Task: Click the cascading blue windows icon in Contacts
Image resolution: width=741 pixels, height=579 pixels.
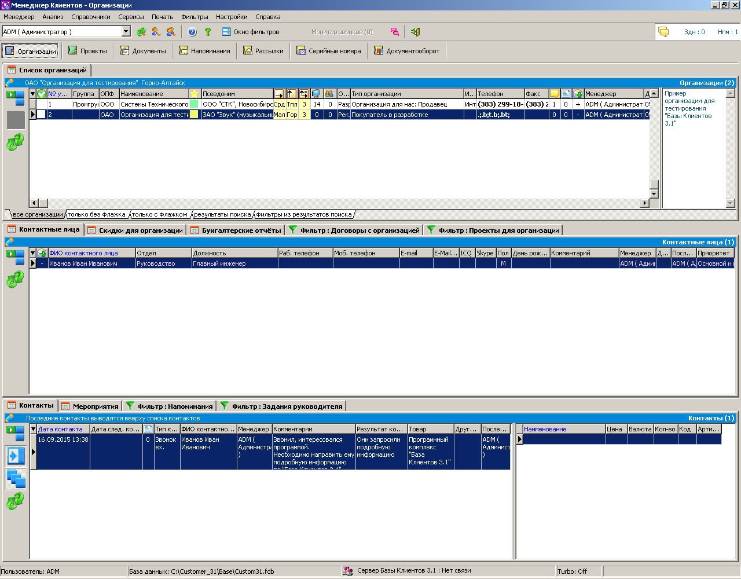Action: click(16, 479)
